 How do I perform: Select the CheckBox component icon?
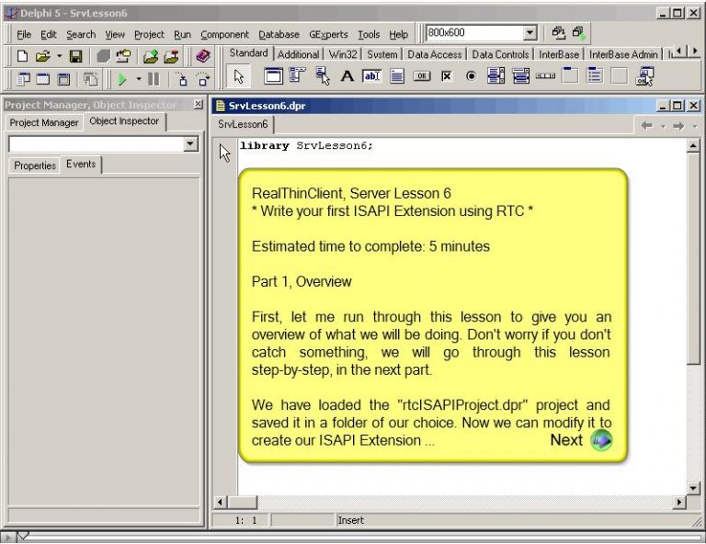(446, 76)
